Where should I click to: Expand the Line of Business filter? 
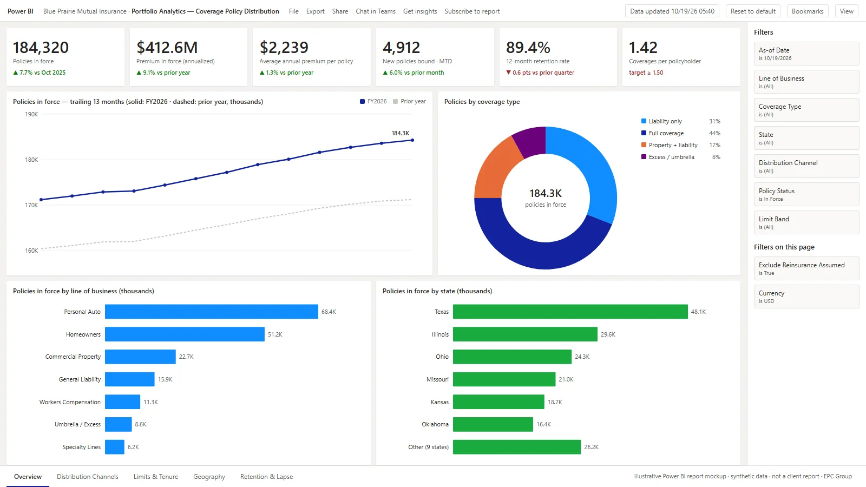[x=806, y=82]
